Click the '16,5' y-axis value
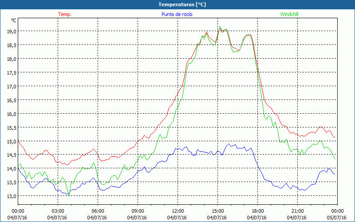Image resolution: width=355 pixels, height=222 pixels. point(12,100)
